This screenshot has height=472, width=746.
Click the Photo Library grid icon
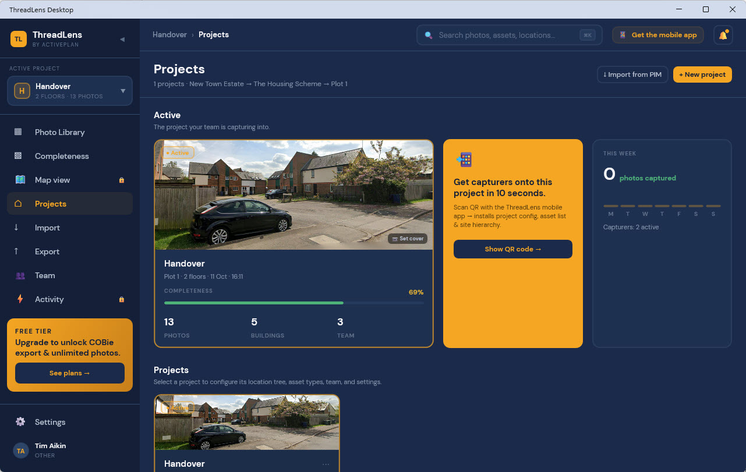point(18,132)
